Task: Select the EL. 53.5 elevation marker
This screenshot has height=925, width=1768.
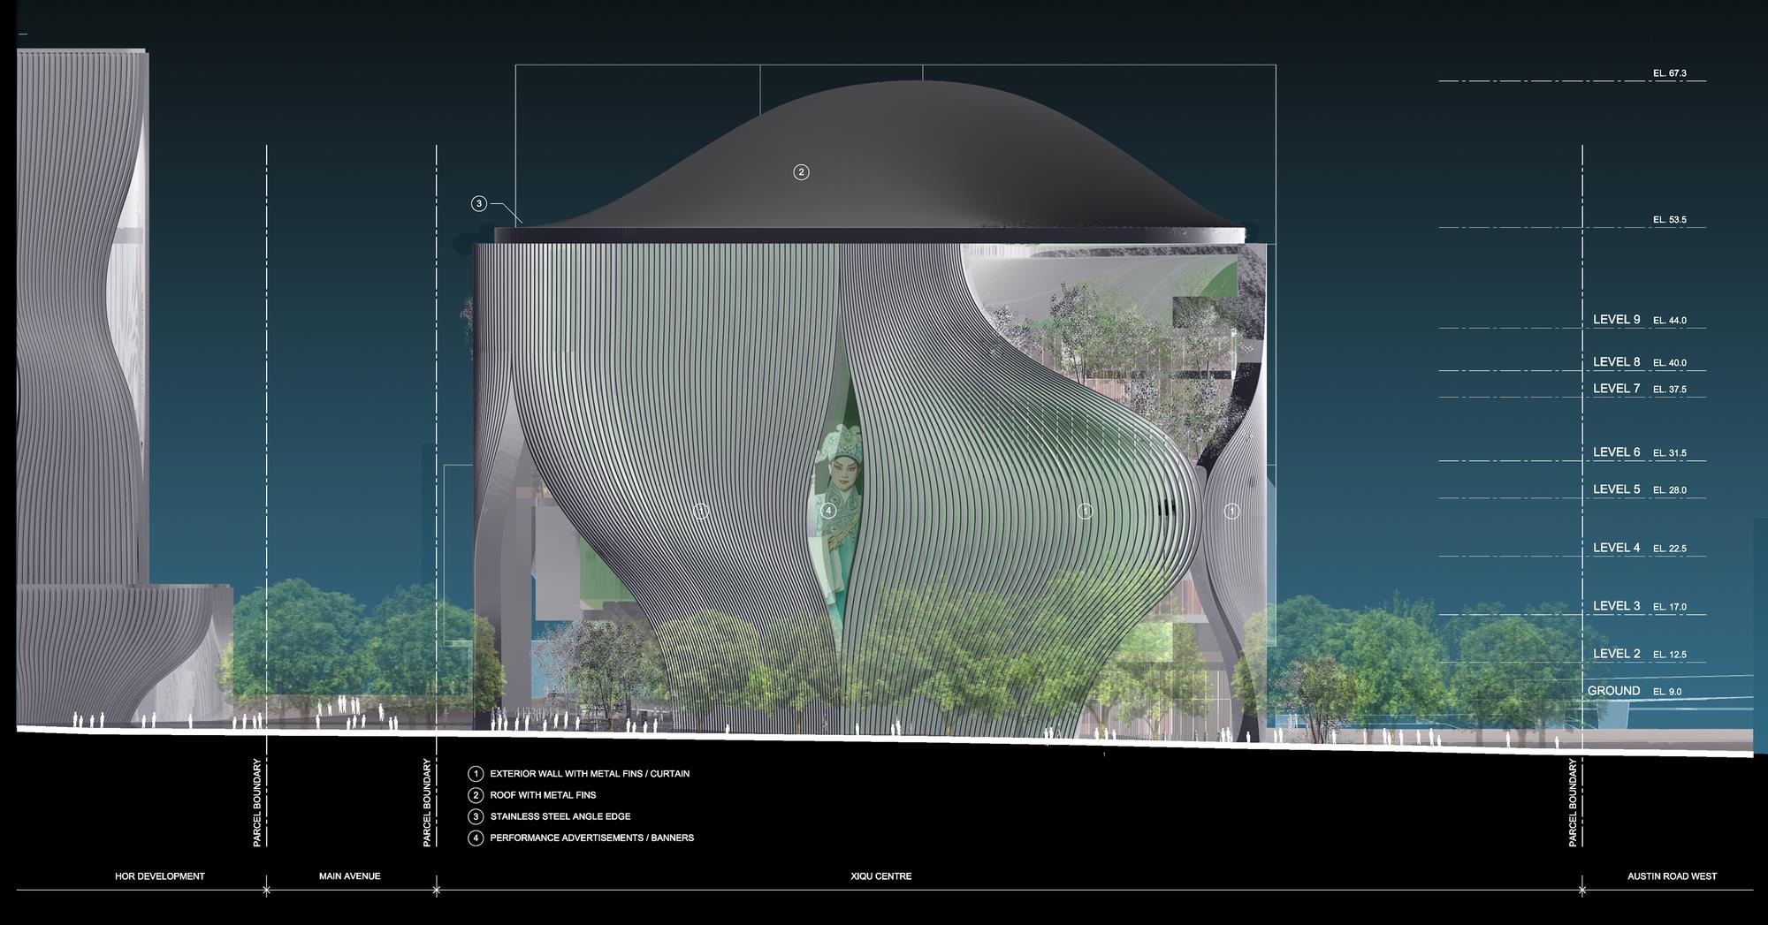Action: click(1669, 220)
